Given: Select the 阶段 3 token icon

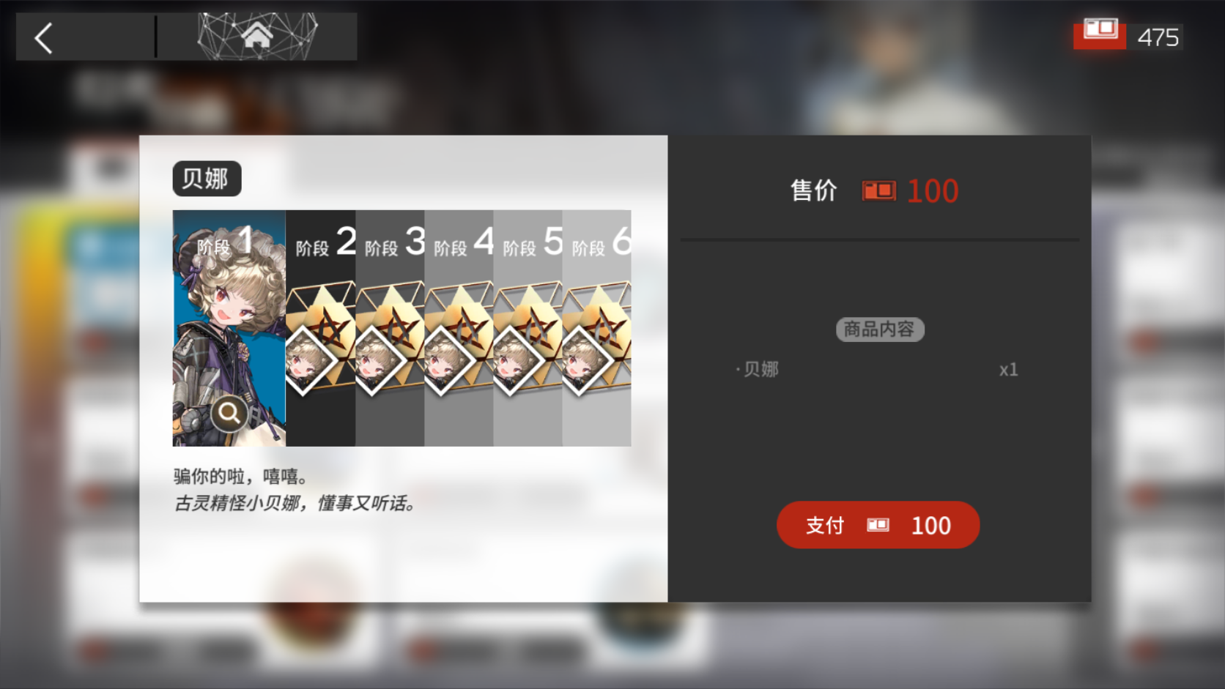Looking at the screenshot, I should point(390,340).
